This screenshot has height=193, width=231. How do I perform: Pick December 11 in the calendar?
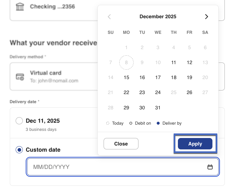click(x=174, y=62)
